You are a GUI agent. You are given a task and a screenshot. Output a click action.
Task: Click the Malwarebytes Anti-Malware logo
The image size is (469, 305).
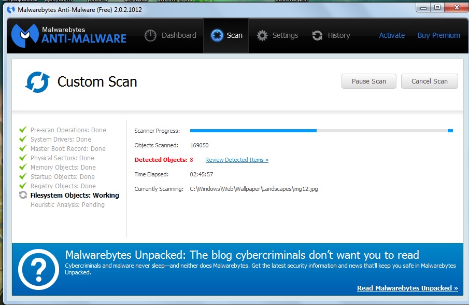coord(69,35)
